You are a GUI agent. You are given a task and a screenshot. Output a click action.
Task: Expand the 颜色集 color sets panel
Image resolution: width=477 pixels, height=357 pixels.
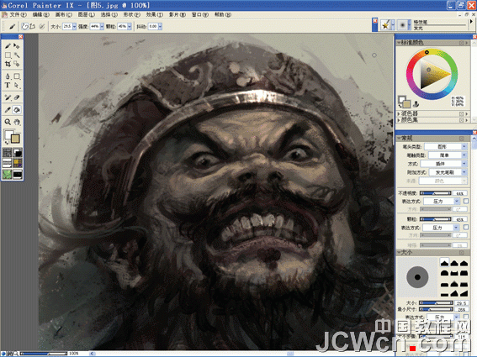(x=399, y=120)
